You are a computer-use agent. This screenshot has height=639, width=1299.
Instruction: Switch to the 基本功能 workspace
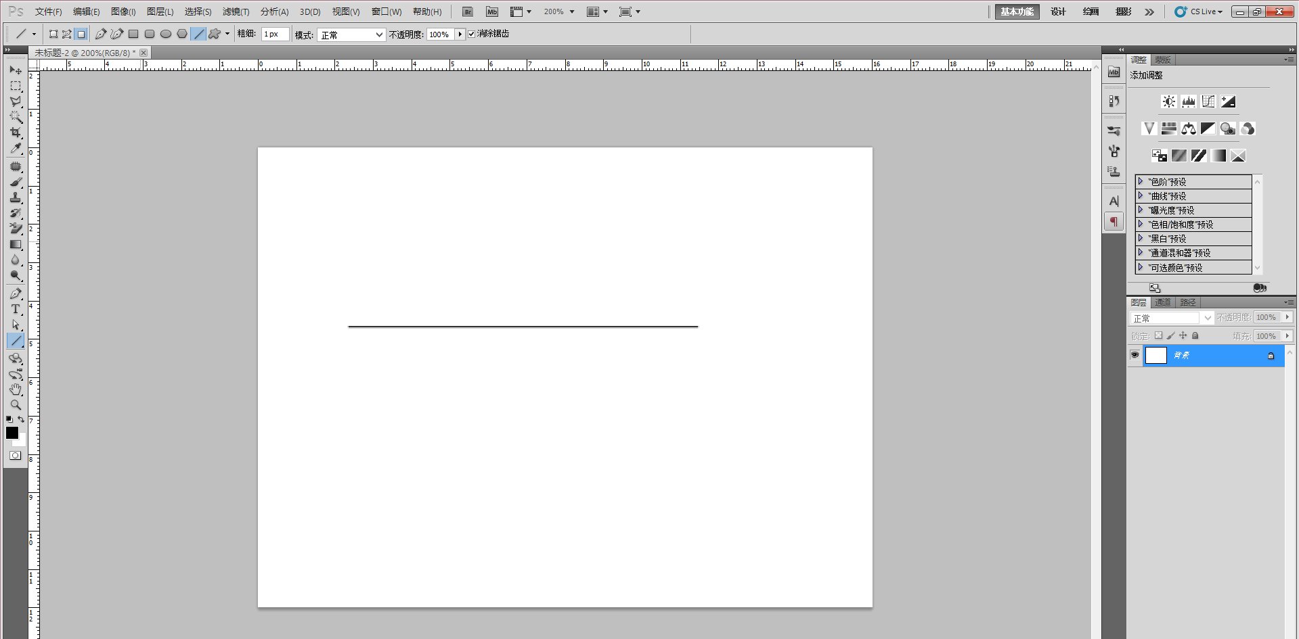click(1017, 11)
